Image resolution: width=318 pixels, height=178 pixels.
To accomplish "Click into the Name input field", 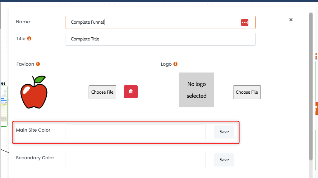I will click(x=152, y=22).
